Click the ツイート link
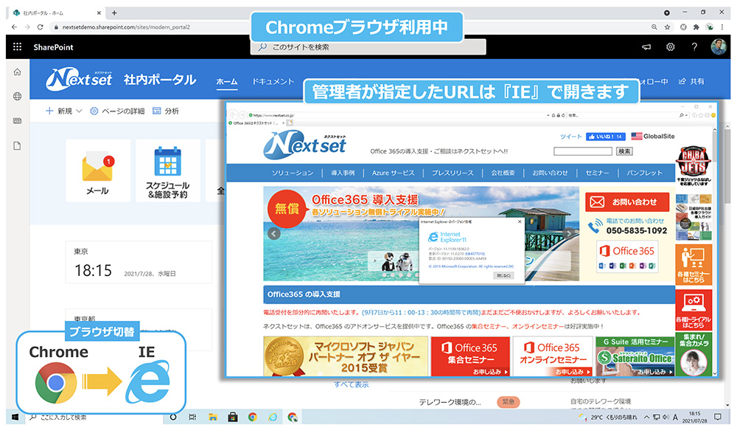 point(570,137)
